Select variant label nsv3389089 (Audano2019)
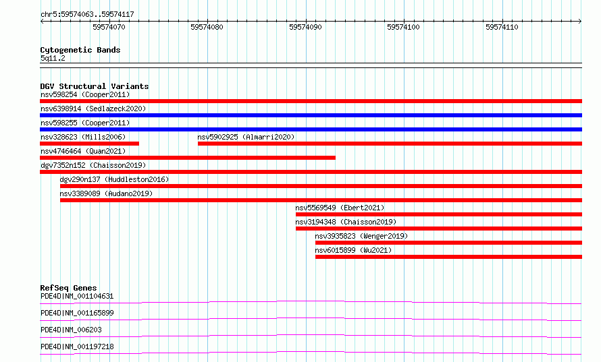This screenshot has width=601, height=362. [106, 193]
